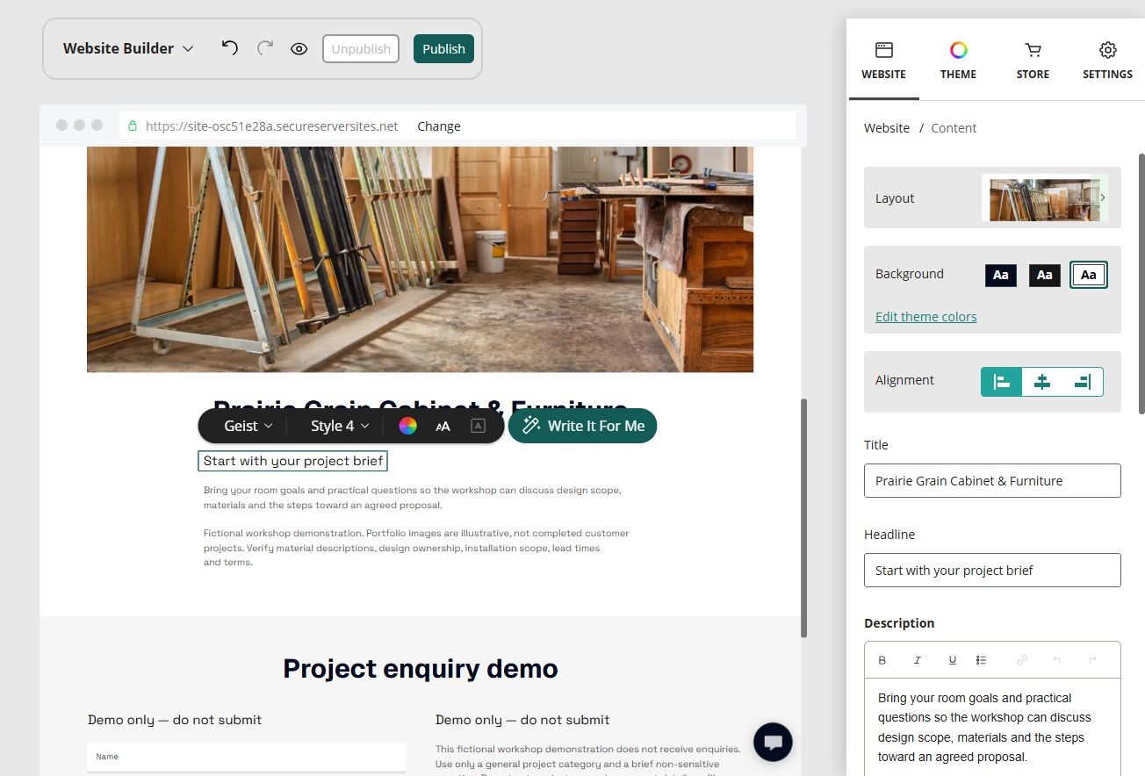1145x776 pixels.
Task: Choose second black background swatch
Action: coord(1045,275)
